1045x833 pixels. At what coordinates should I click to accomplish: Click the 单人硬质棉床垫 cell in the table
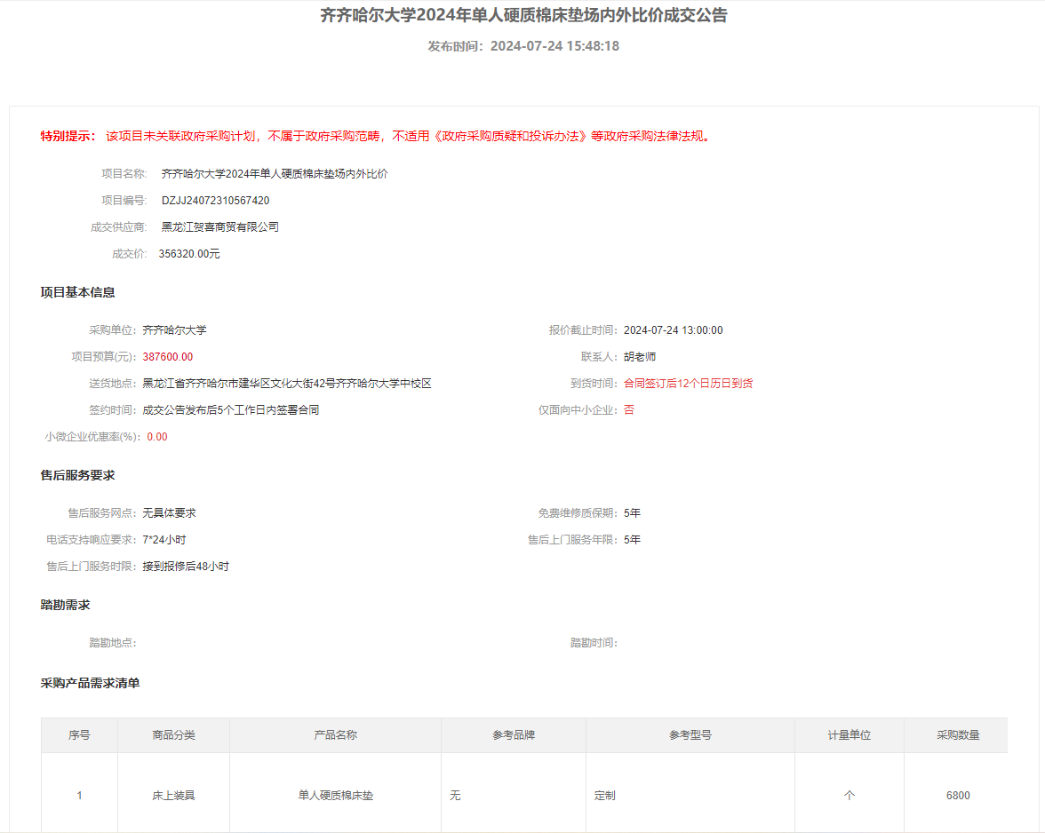[335, 796]
